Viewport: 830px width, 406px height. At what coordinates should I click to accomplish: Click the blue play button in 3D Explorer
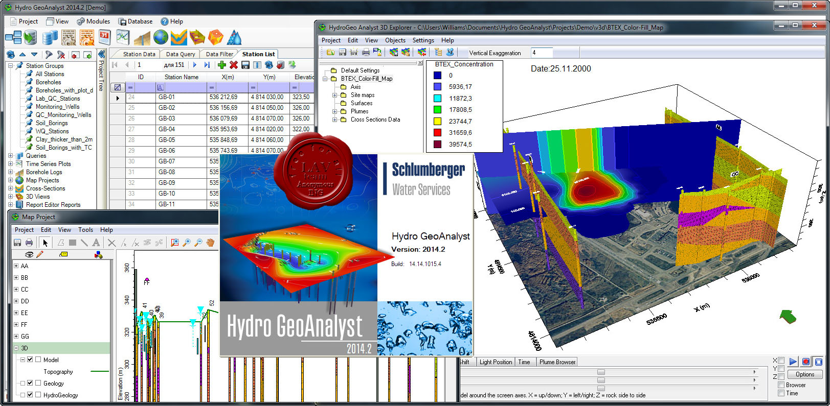tap(793, 362)
